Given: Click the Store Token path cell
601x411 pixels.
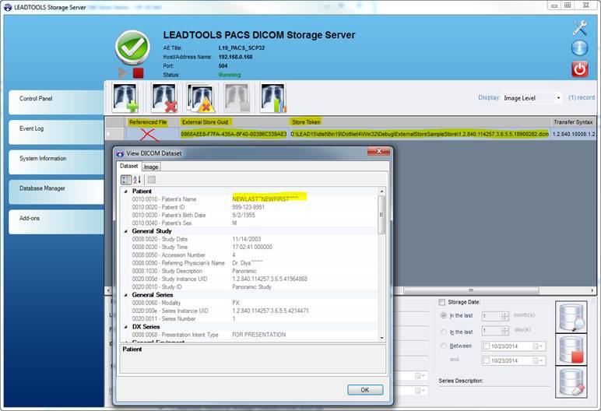Looking at the screenshot, I should click(x=420, y=134).
